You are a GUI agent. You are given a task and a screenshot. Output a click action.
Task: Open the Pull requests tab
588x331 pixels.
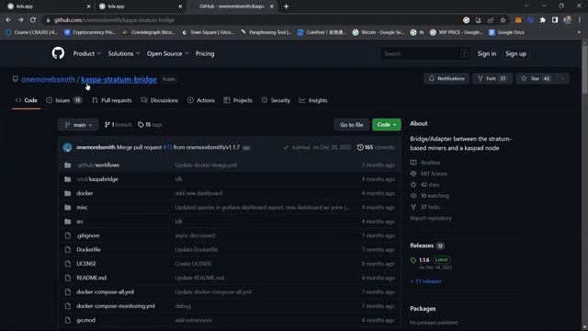tap(112, 100)
